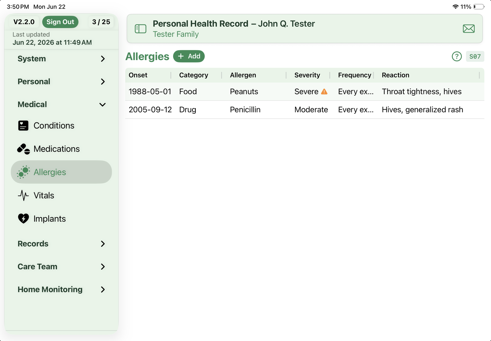Screen dimensions: 491x341
Task: Expand the Care Team section chevron
Action: [103, 267]
